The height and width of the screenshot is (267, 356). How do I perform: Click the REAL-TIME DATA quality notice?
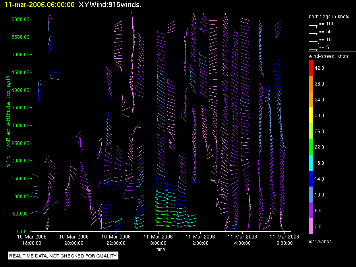[x=63, y=256]
